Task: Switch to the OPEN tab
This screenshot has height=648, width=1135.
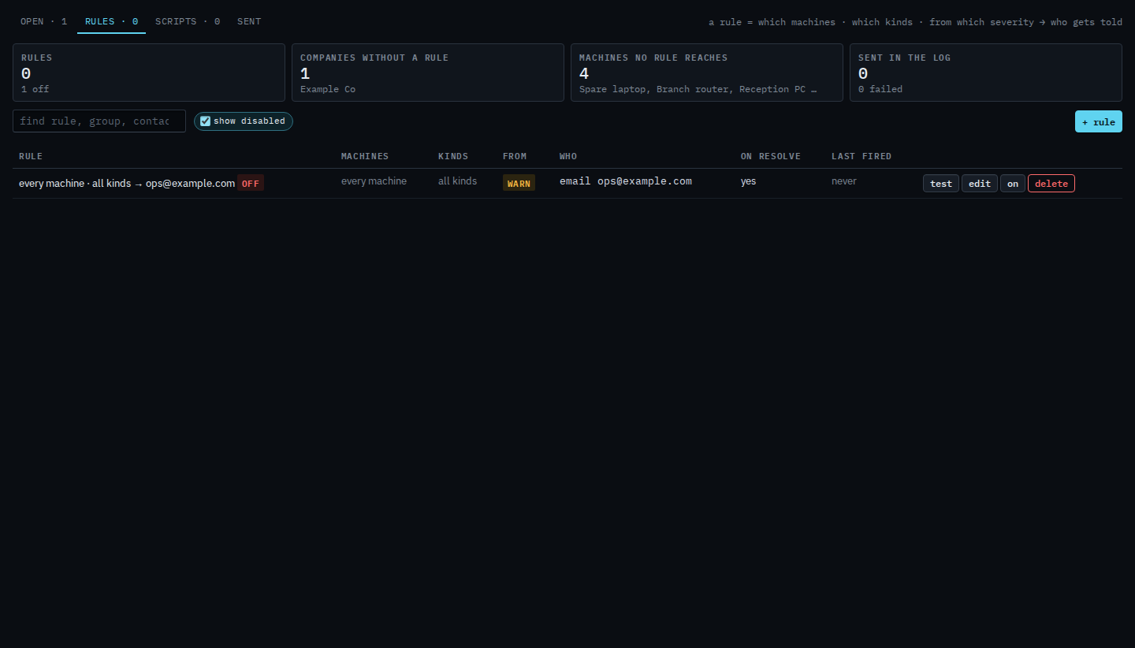Action: [43, 21]
